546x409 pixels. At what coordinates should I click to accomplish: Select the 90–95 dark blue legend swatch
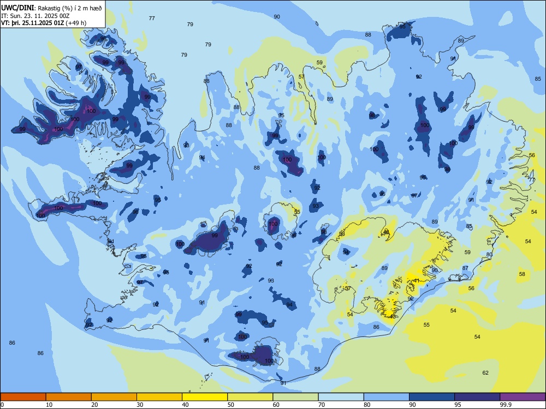432,397
